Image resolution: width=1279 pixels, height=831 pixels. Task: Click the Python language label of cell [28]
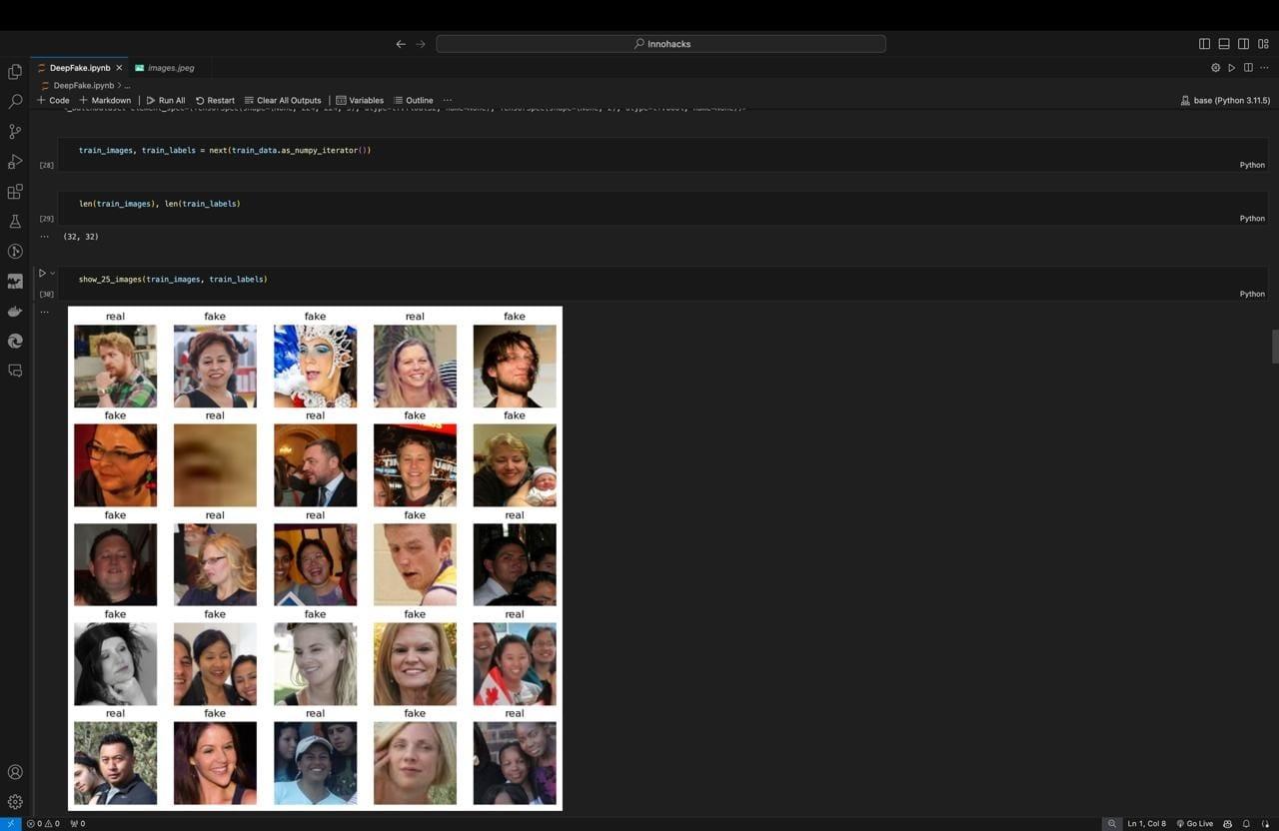(1252, 165)
